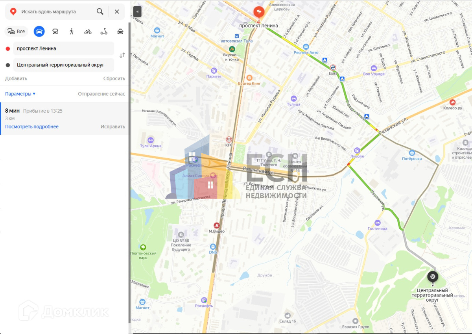Open the Роснефть marker near the bottom
Viewport: 472px width, 334px height.
pyautogui.click(x=204, y=300)
